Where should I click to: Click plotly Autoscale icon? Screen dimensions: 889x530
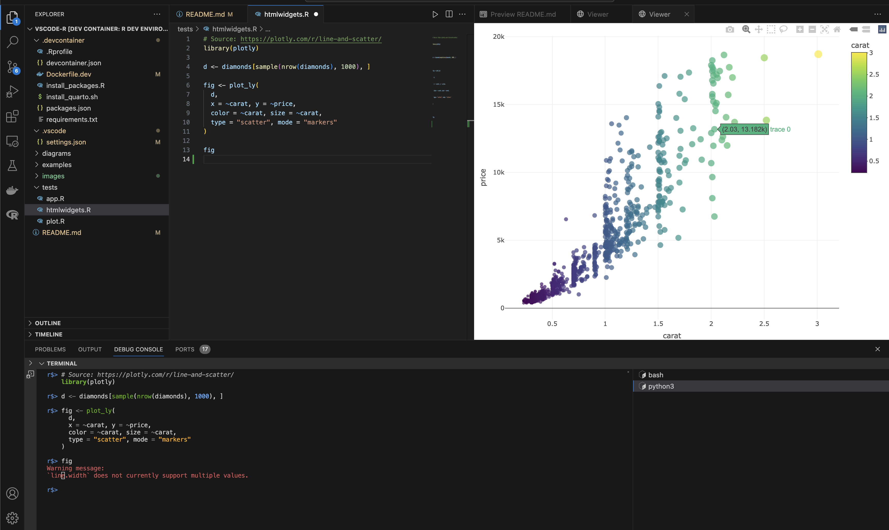[824, 30]
